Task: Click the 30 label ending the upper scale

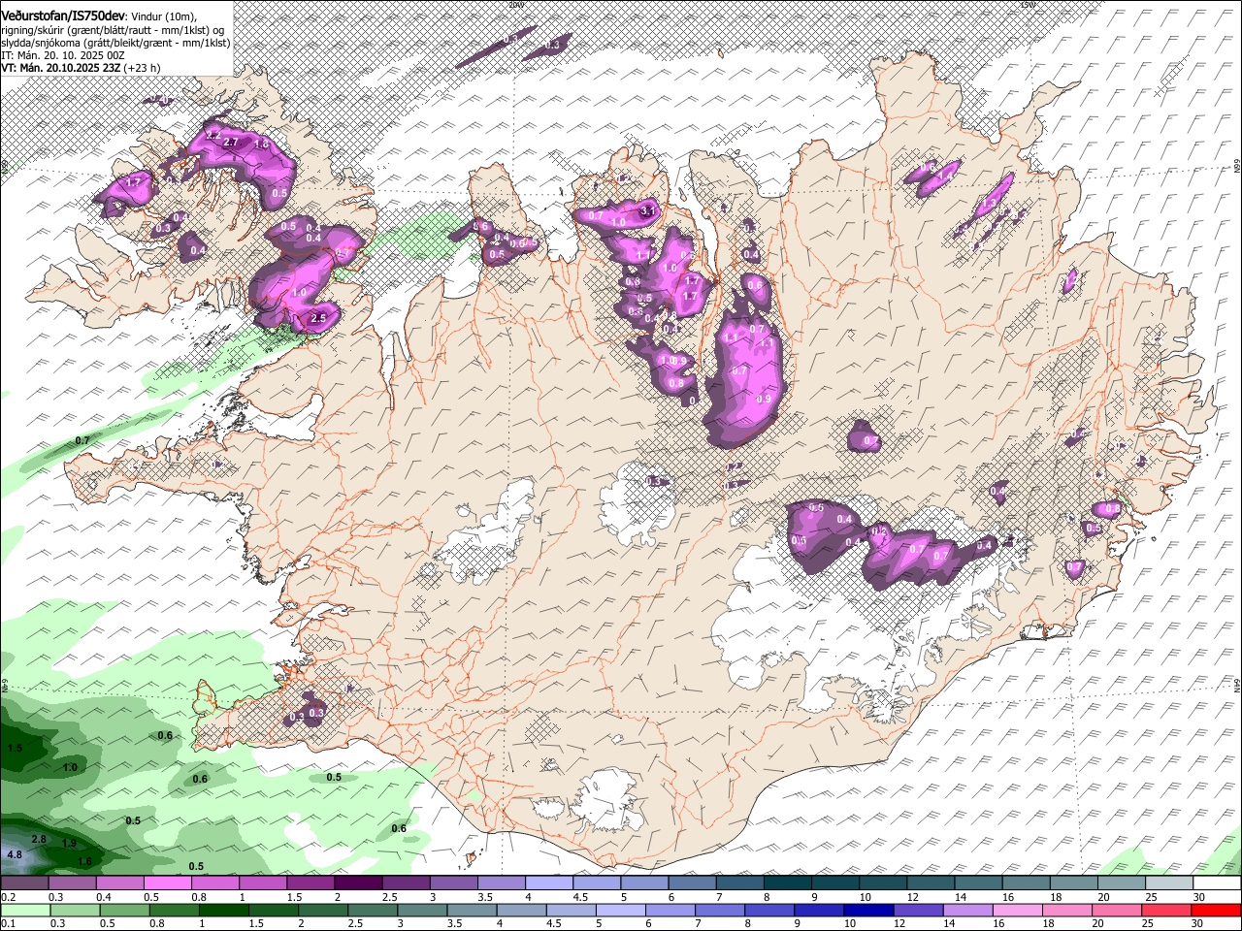Action: [1199, 897]
